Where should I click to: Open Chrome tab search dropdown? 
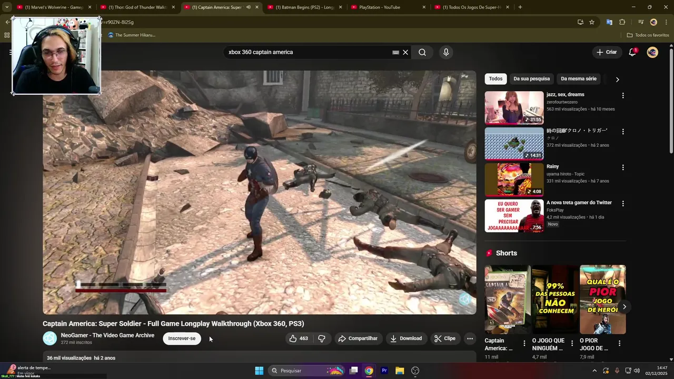pyautogui.click(x=7, y=7)
